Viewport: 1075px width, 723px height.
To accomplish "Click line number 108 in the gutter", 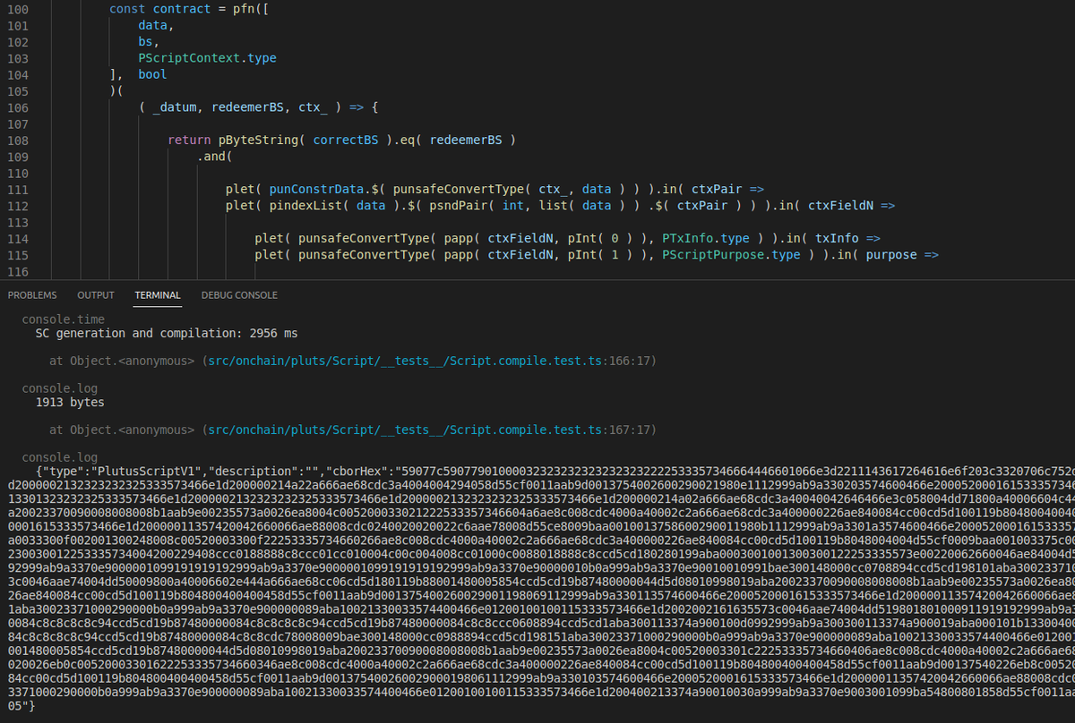I will click(x=17, y=140).
